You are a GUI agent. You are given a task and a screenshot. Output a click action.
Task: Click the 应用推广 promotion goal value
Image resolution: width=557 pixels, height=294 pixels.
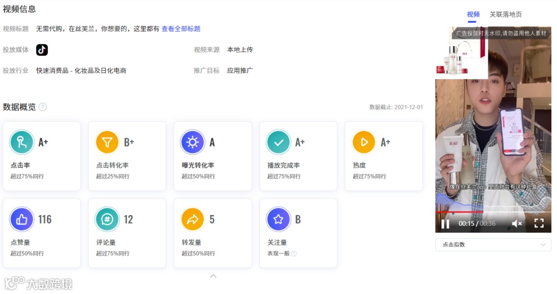[x=240, y=70]
